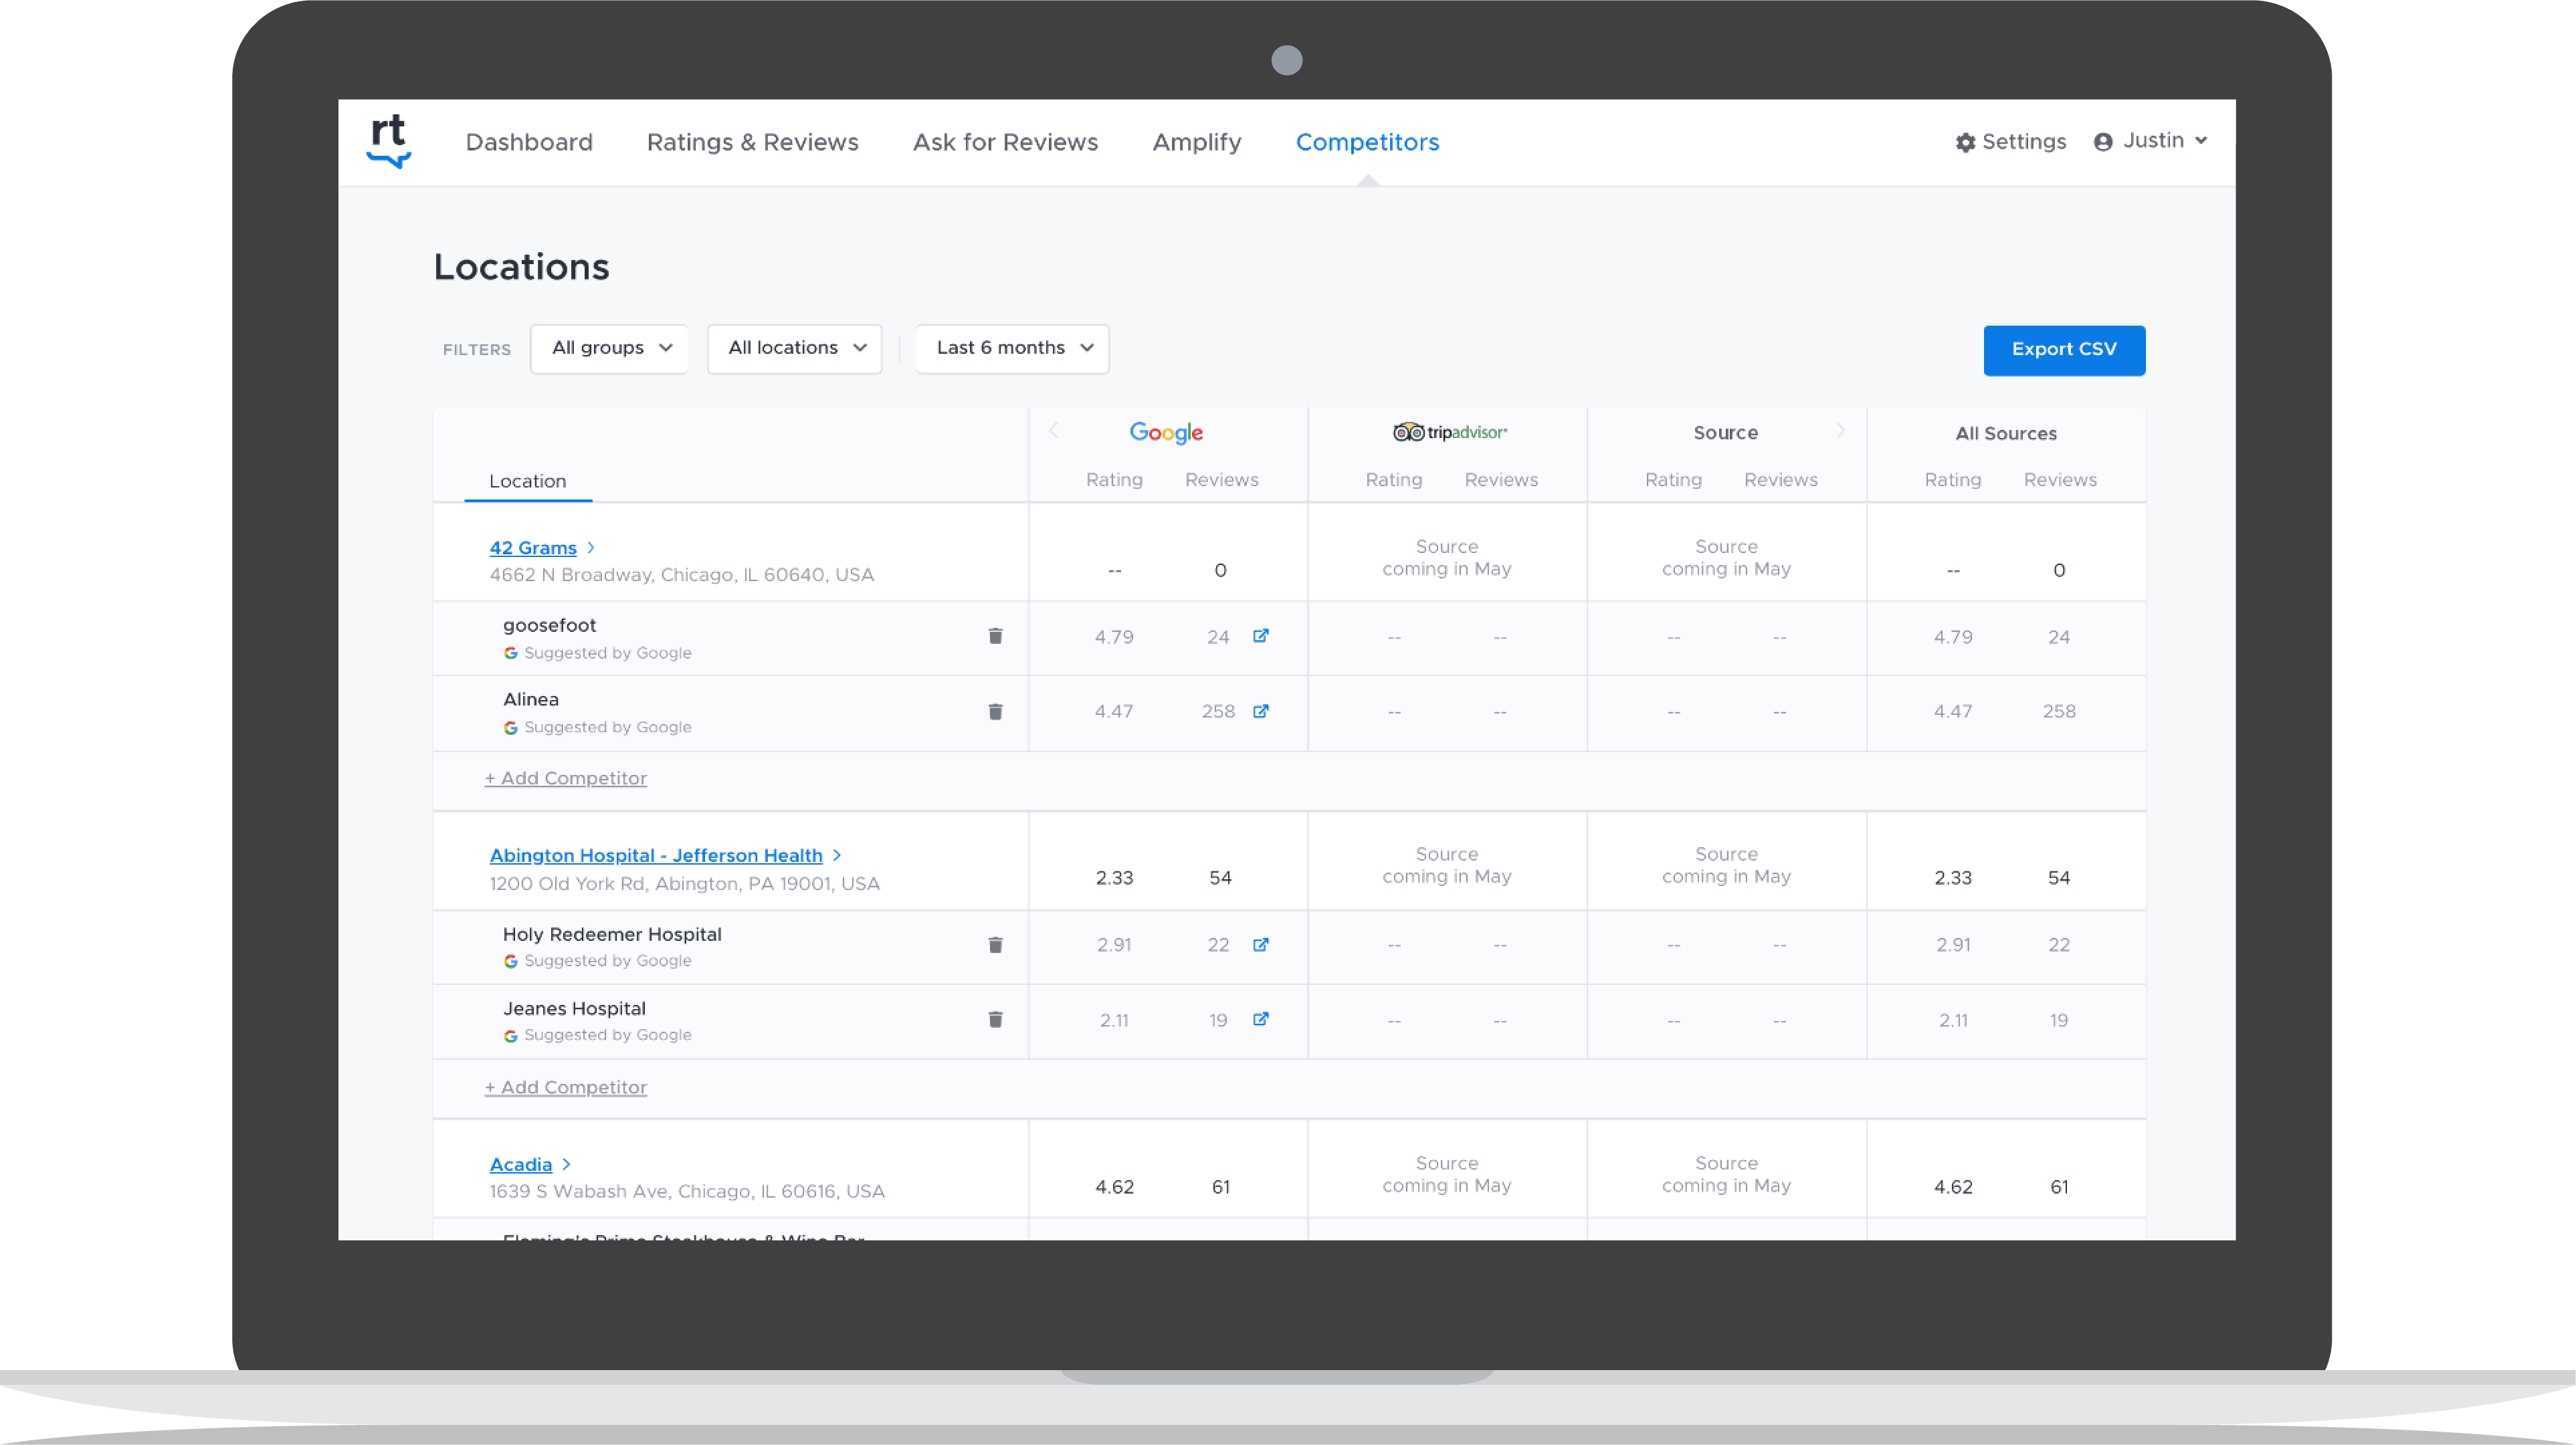Sort by Google Rating column

[x=1114, y=479]
